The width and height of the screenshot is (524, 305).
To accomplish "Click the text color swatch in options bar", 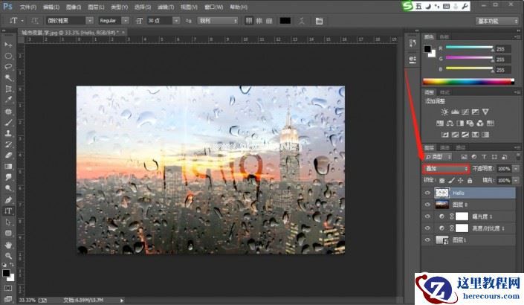I will pyautogui.click(x=285, y=21).
